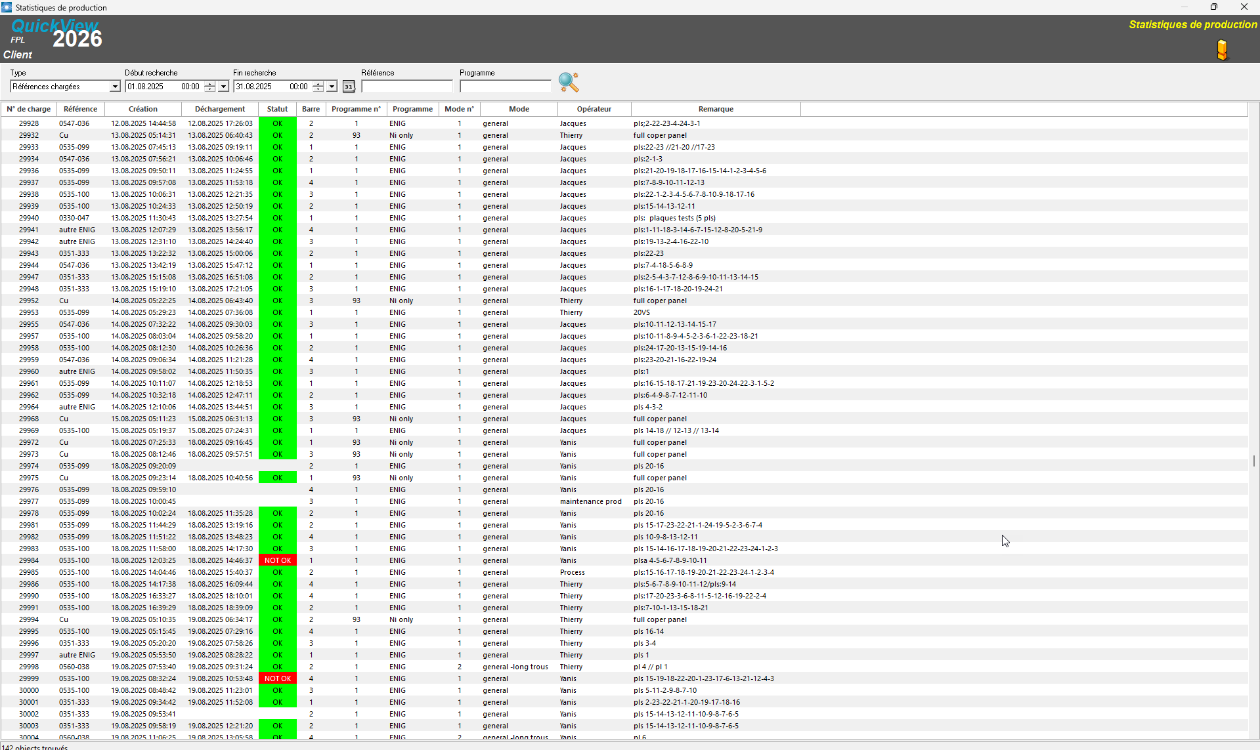This screenshot has width=1260, height=750.
Task: Click the Création column header
Action: 142,109
